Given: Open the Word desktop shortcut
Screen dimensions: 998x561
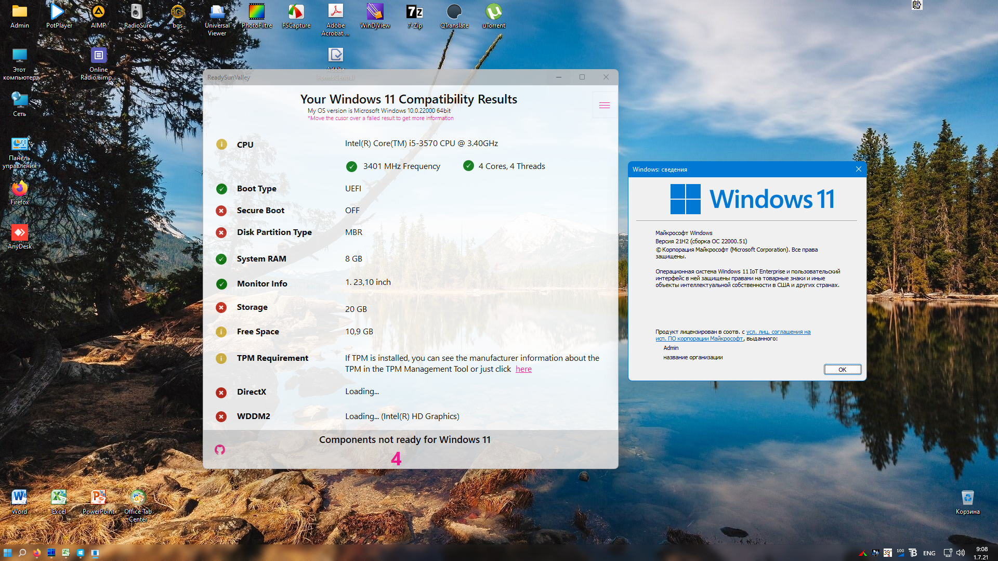Looking at the screenshot, I should tap(19, 502).
